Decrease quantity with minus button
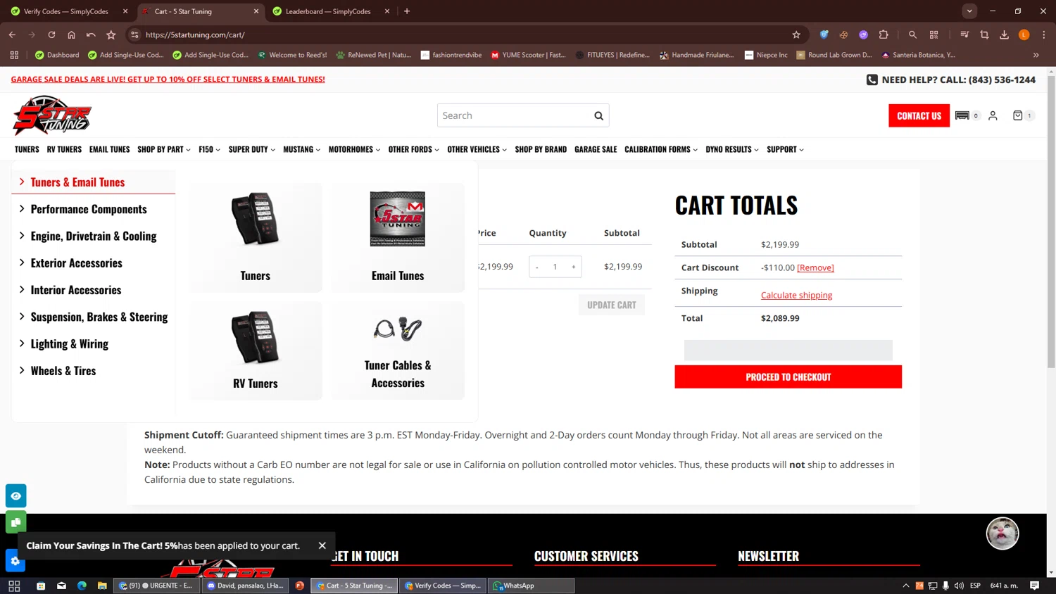 pyautogui.click(x=536, y=267)
